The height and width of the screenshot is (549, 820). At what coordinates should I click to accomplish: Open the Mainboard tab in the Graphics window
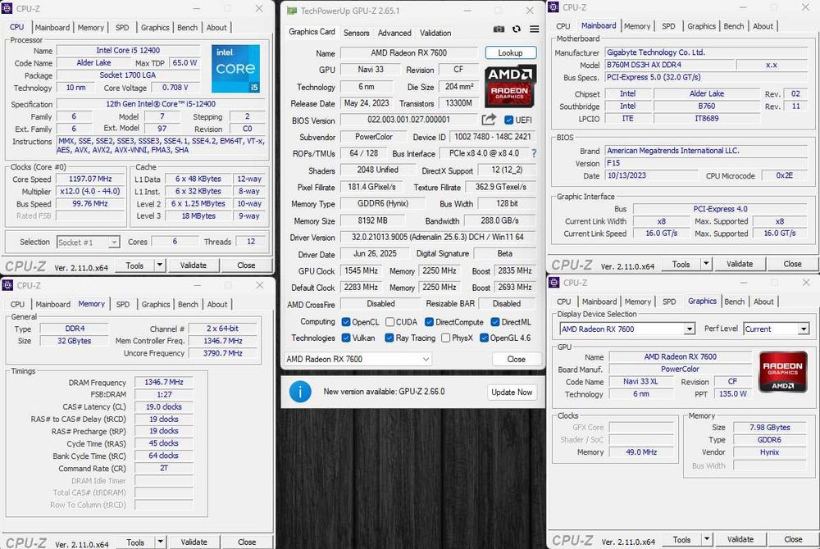click(x=599, y=302)
